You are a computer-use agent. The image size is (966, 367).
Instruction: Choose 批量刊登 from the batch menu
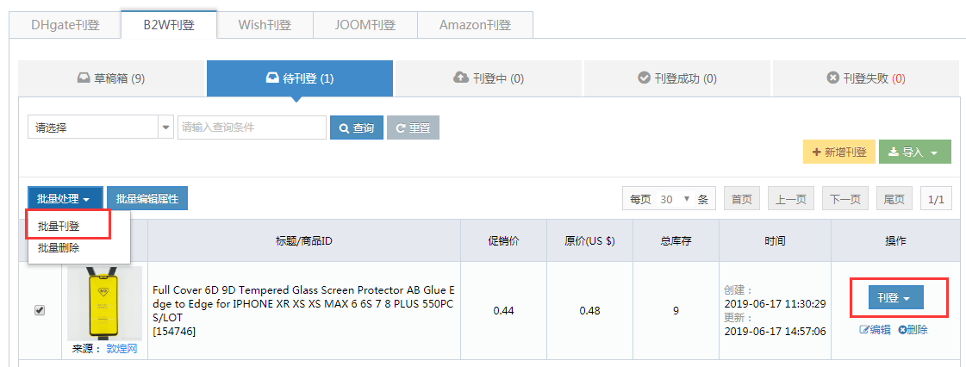coord(59,226)
